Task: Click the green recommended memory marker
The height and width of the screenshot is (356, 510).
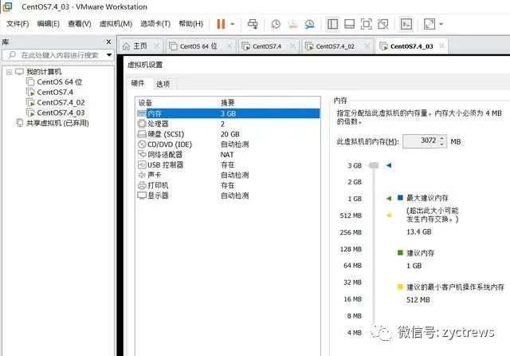Action: click(389, 199)
